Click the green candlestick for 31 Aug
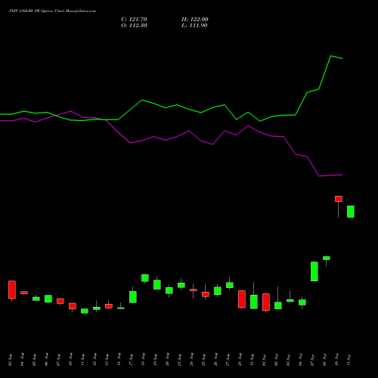The width and height of the screenshot is (378, 378). 254,302
